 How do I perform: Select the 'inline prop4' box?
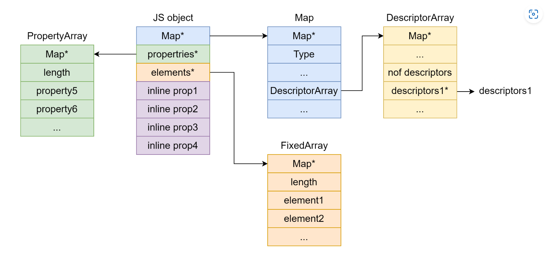pos(173,145)
